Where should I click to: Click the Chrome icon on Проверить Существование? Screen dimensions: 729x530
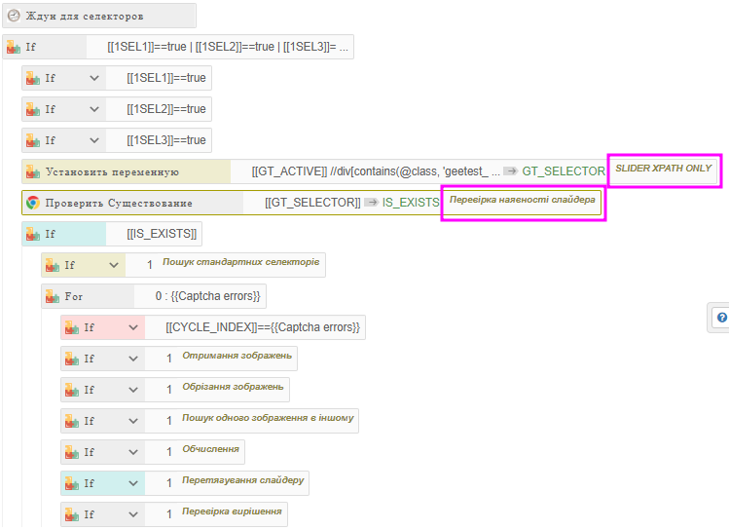point(33,203)
